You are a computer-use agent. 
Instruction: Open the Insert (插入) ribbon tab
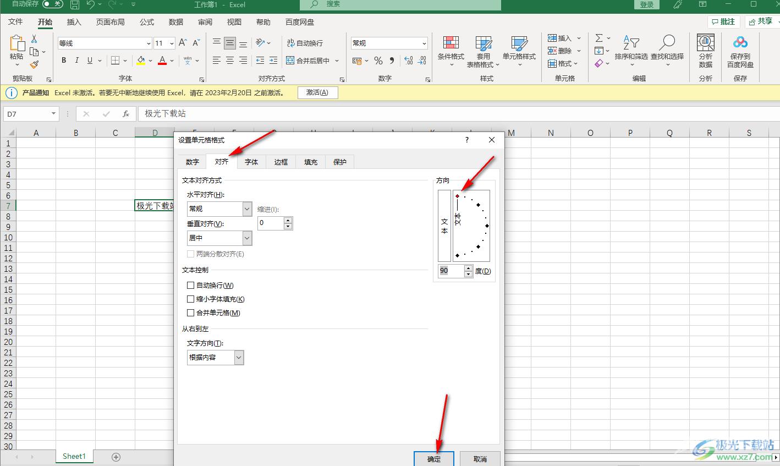[x=74, y=22]
